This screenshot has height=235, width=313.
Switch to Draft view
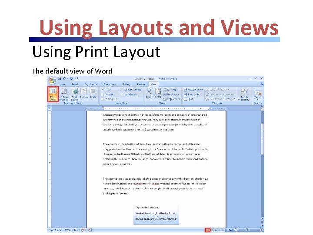tap(93, 93)
